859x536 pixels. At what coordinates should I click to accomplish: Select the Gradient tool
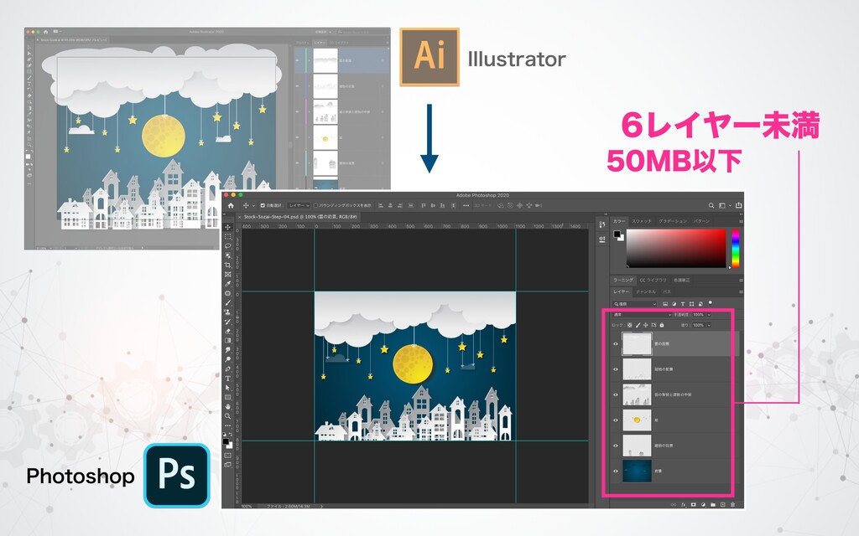[228, 340]
